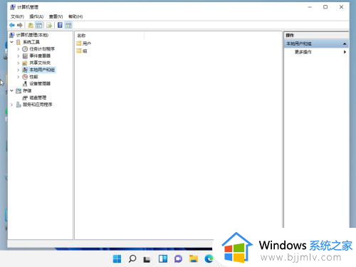Open the 查看(V) menu
The height and width of the screenshot is (267, 356).
[56, 16]
